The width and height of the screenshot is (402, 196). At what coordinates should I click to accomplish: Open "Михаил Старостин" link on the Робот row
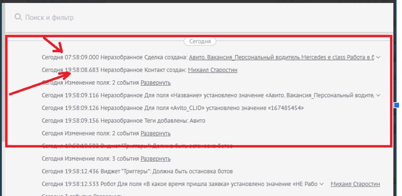click(355, 184)
